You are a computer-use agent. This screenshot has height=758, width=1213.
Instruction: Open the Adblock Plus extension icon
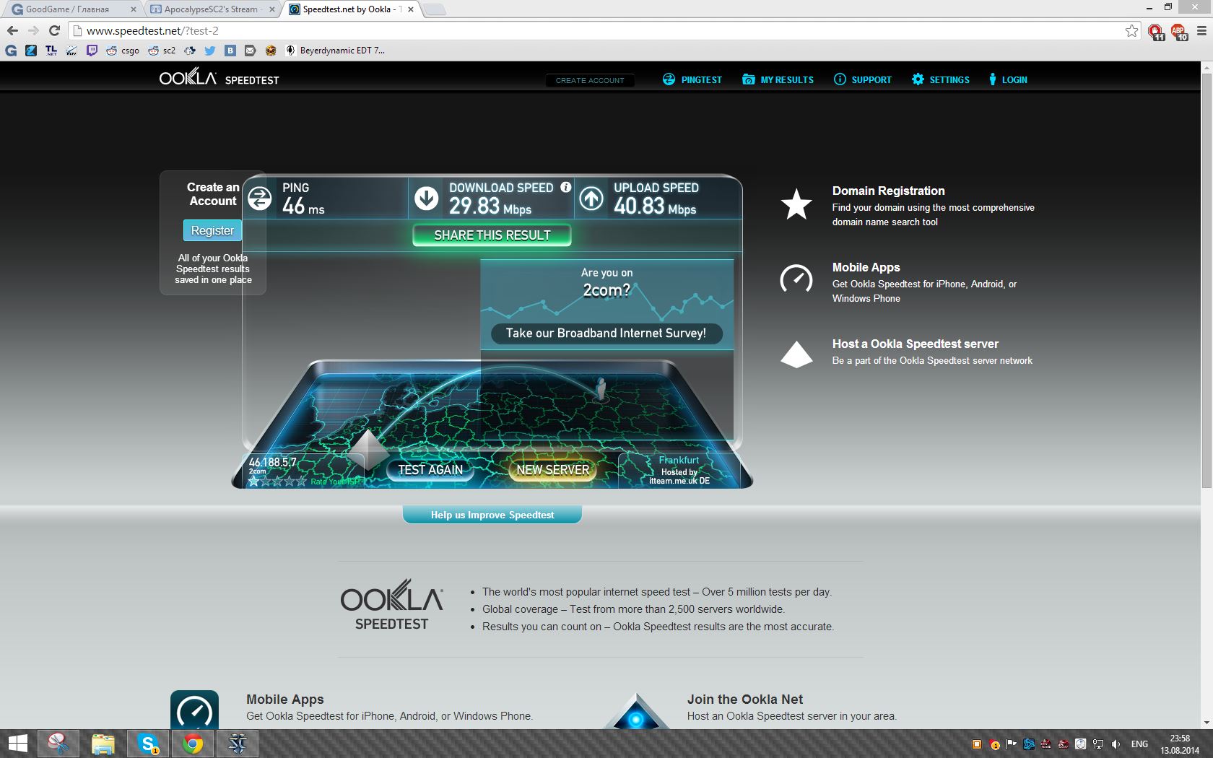pyautogui.click(x=1178, y=31)
